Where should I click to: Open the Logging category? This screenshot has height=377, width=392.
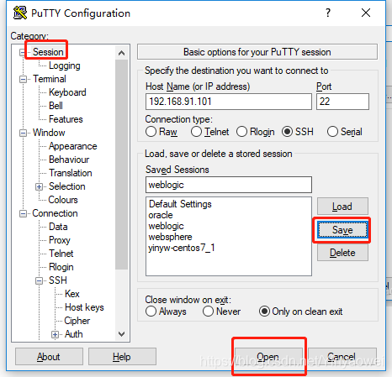[65, 65]
